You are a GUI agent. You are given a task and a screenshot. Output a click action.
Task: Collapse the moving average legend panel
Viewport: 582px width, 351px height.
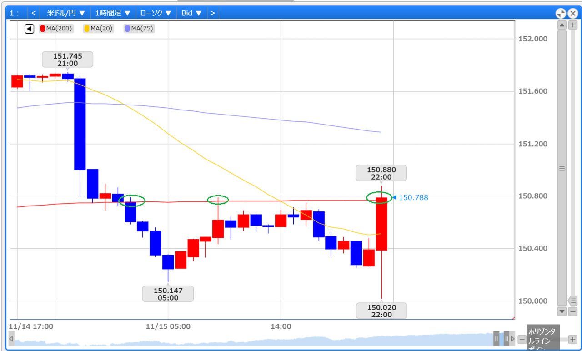click(29, 28)
